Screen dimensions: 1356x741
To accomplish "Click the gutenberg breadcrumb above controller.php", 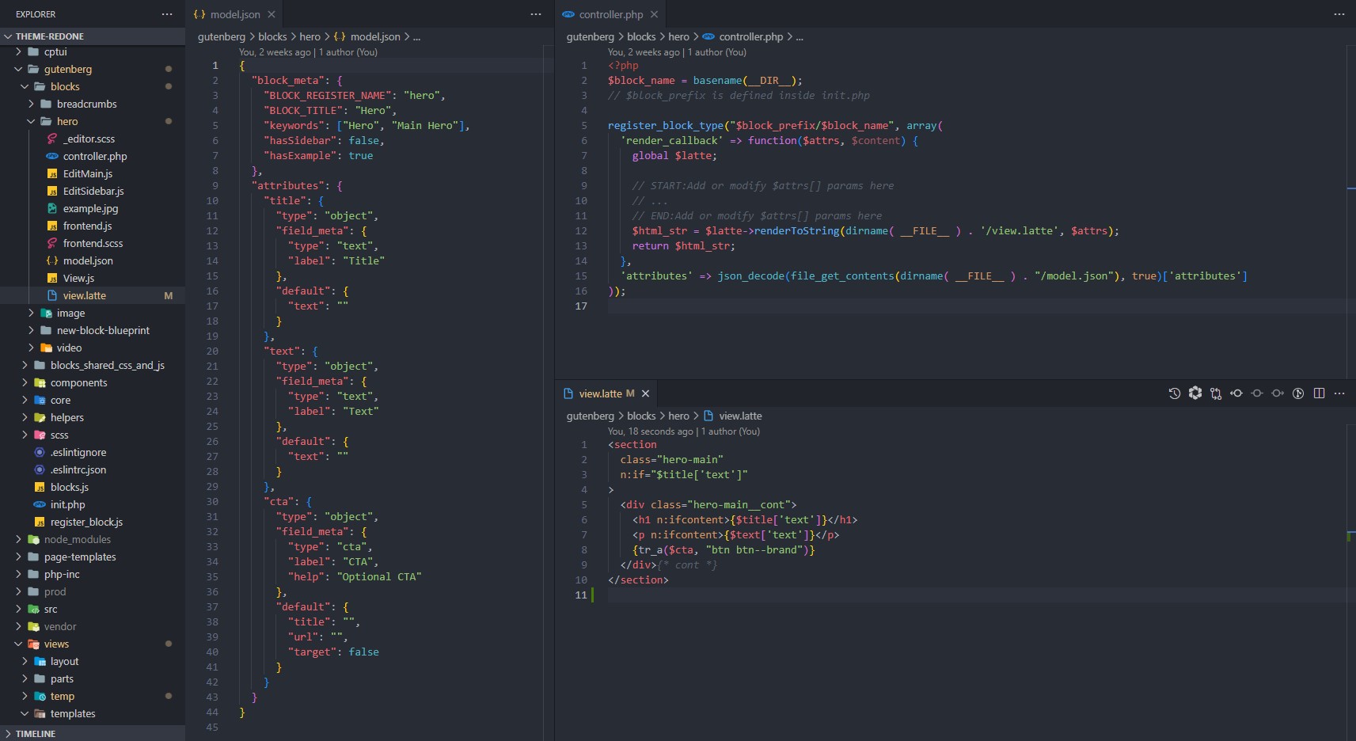I will (591, 36).
